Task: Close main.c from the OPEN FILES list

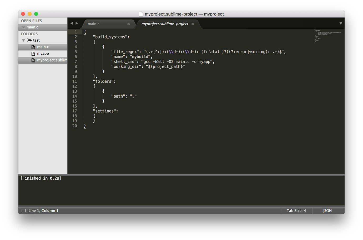Action: (x=23, y=27)
